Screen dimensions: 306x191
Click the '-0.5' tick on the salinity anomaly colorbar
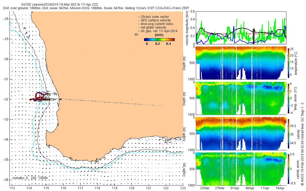click(x=292, y=183)
